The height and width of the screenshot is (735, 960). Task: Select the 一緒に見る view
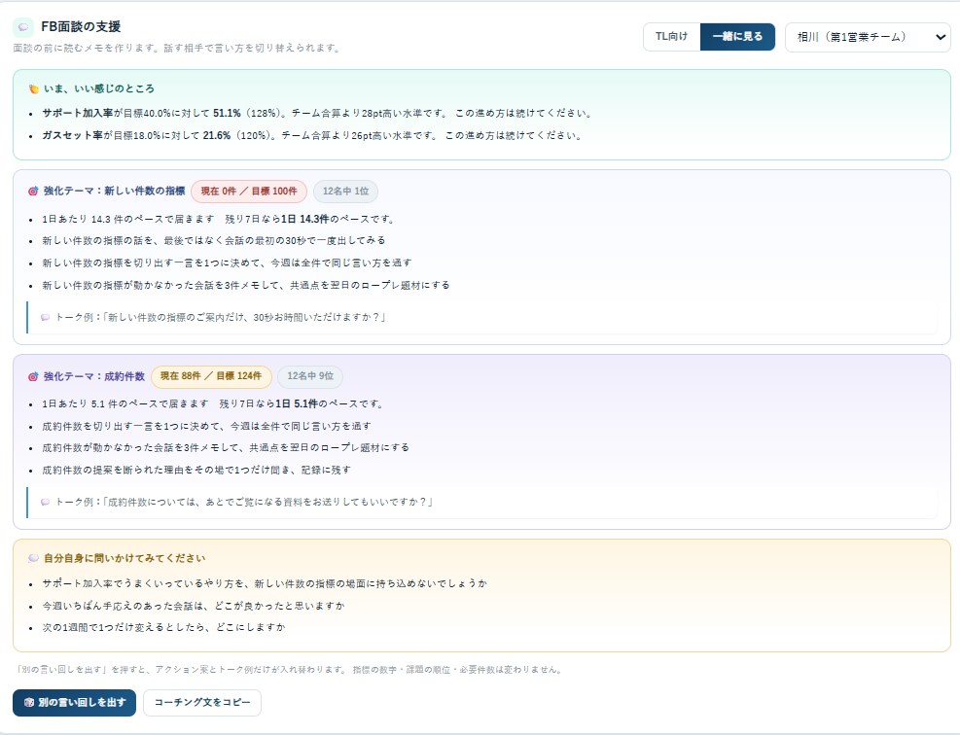click(x=737, y=37)
